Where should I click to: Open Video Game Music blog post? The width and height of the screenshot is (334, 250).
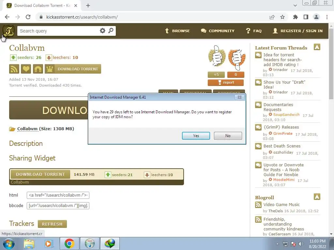tap(281, 205)
